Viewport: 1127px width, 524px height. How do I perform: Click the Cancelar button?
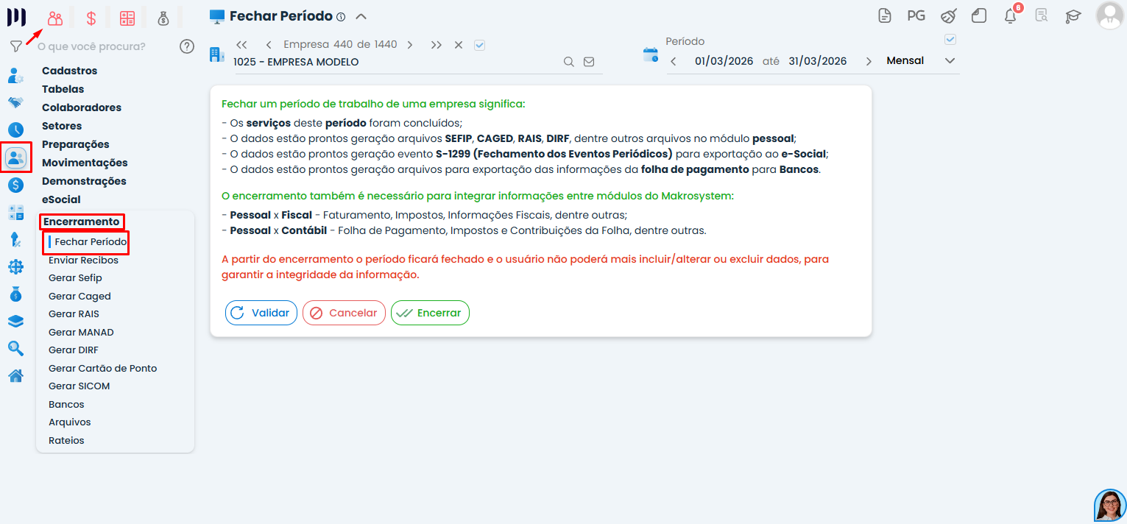(x=344, y=313)
